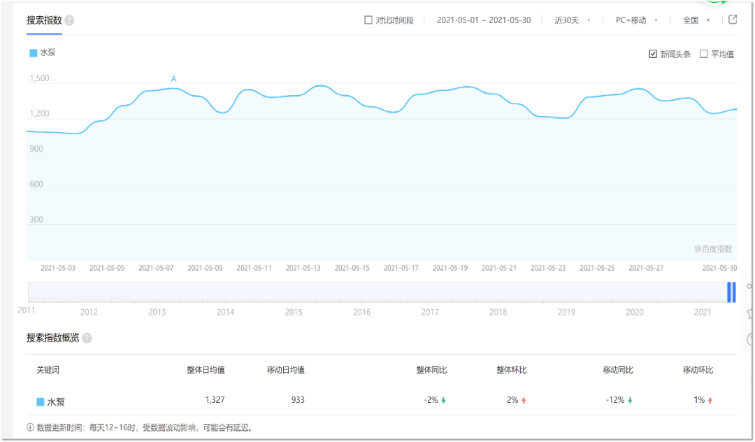Click the rightmost blue handle on timeline slider
Viewport: 755px width, 442px height.
tap(733, 292)
